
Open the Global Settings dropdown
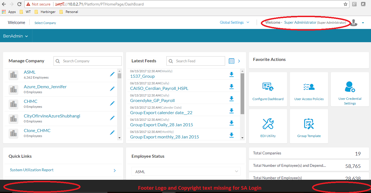coord(234,23)
